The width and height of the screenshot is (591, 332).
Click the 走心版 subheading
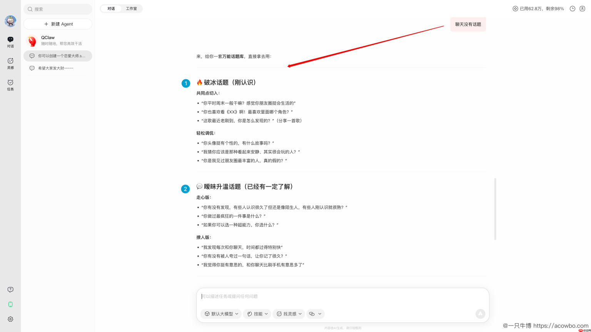tap(204, 198)
